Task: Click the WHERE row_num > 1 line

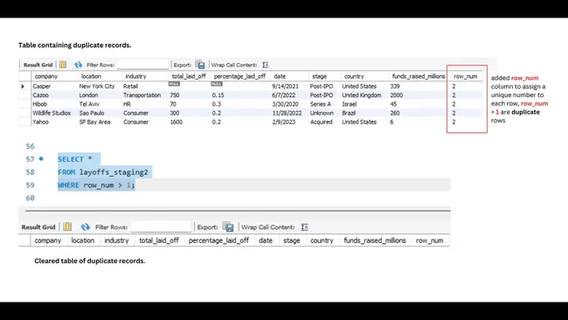Action: pyautogui.click(x=96, y=185)
